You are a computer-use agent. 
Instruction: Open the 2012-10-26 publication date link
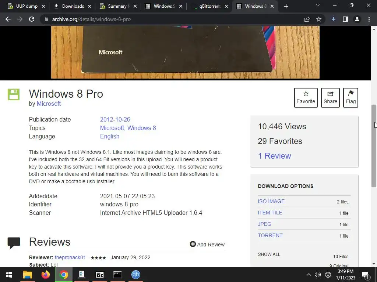click(x=115, y=119)
